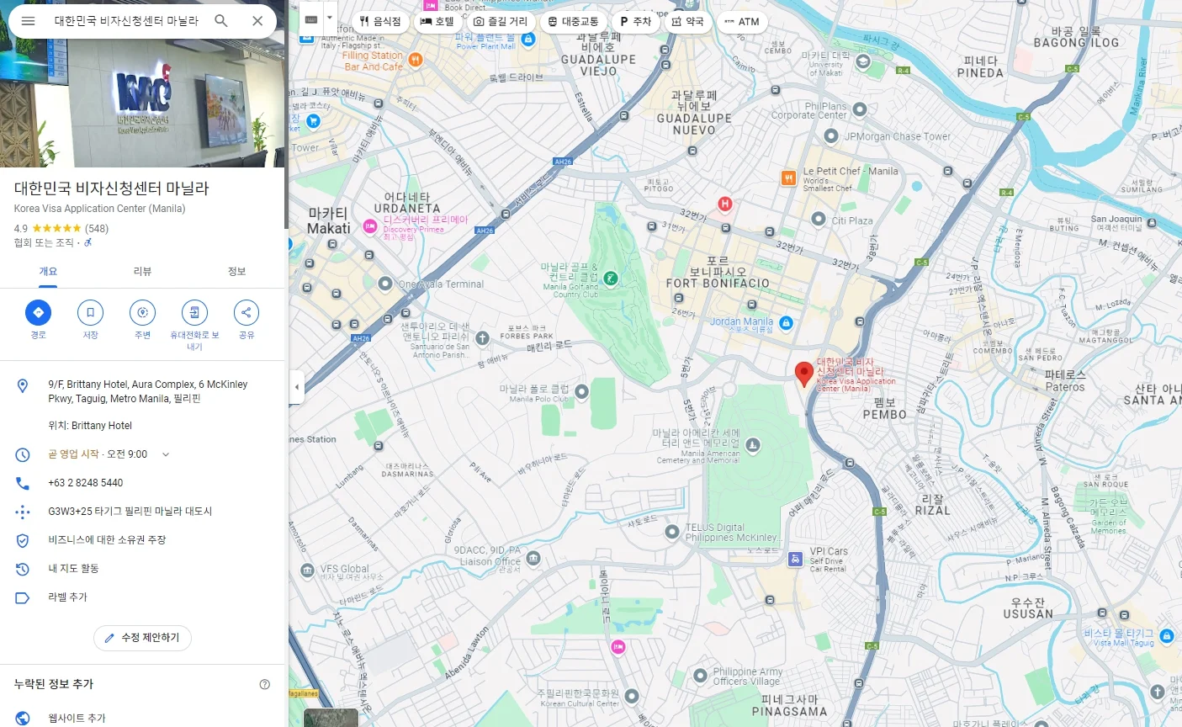Click the red Korea Visa Center pin

pyautogui.click(x=804, y=374)
